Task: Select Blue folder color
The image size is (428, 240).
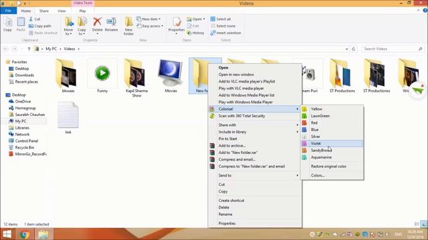Action: tap(332, 130)
